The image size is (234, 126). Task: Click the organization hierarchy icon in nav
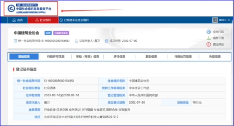pos(37,20)
